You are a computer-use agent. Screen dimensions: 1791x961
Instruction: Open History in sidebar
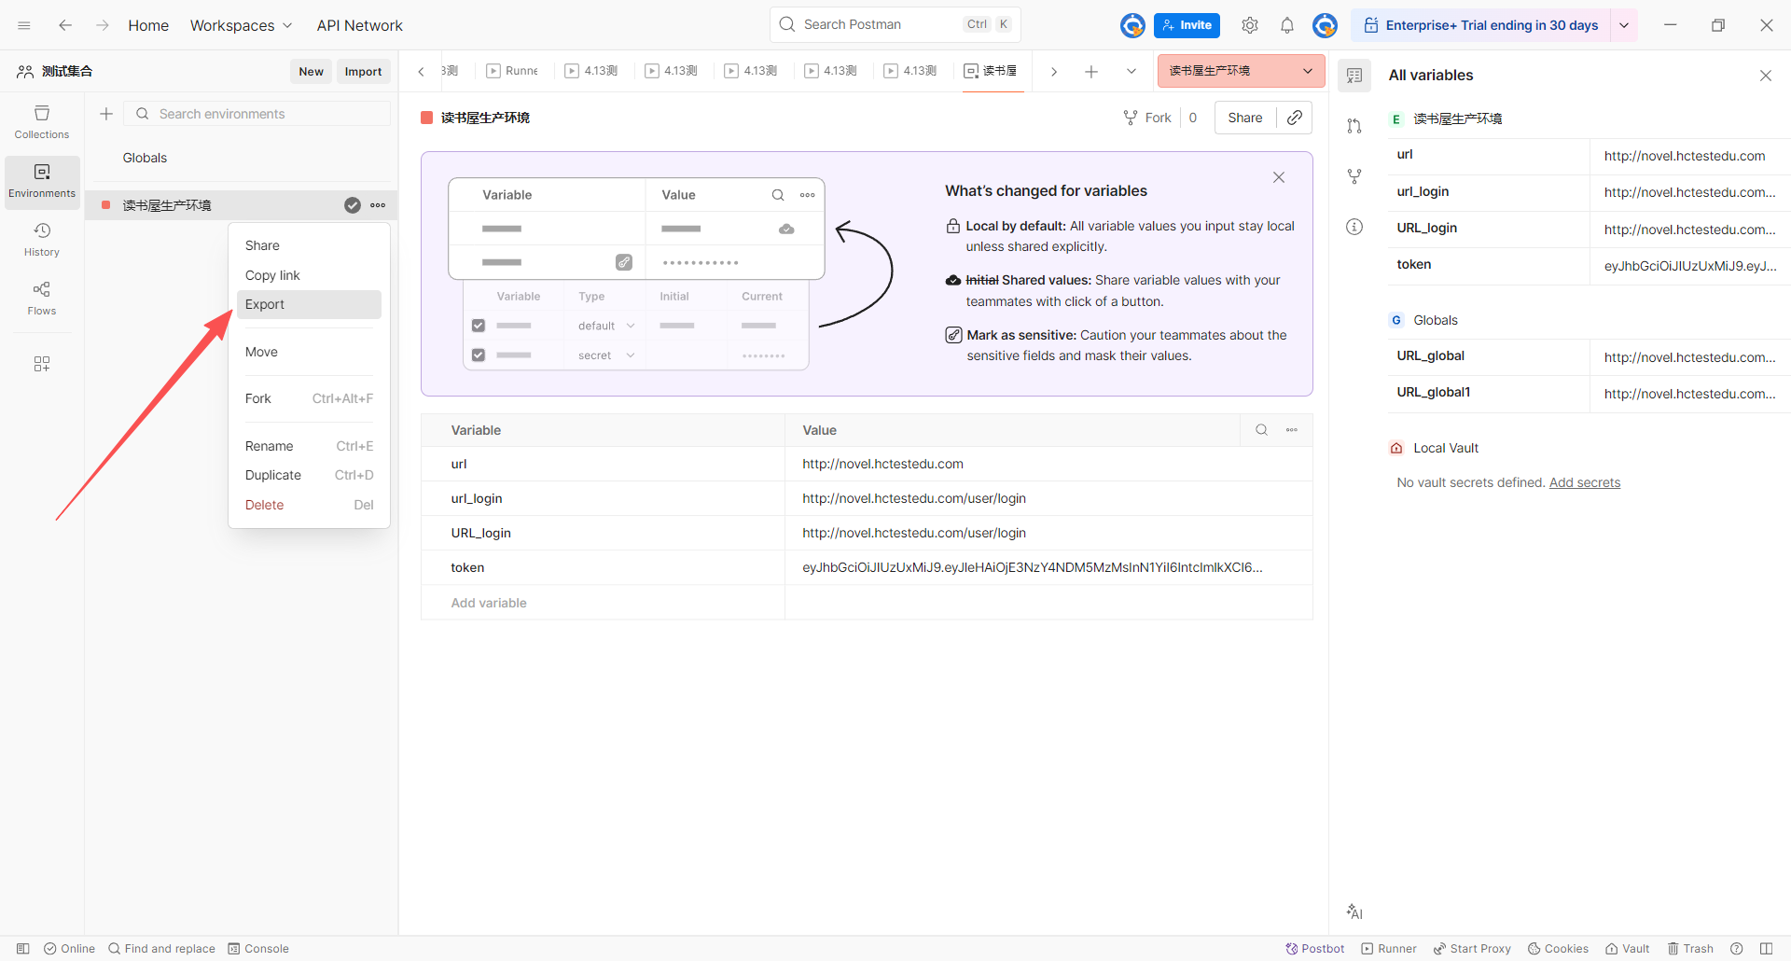[42, 240]
